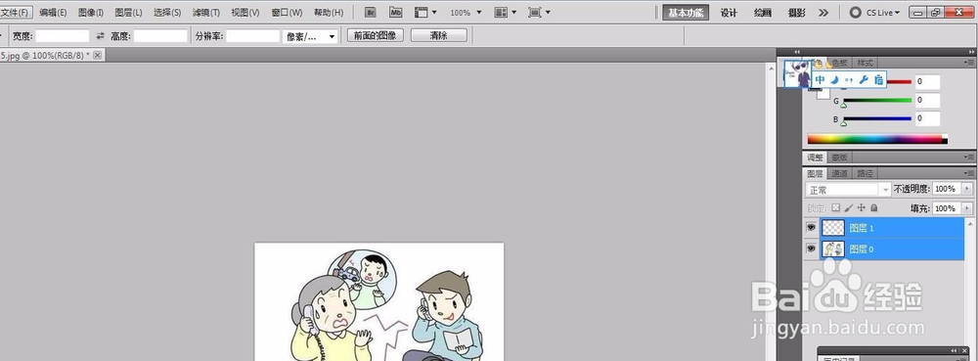The height and width of the screenshot is (361, 978).
Task: Toggle lock image pixels brush icon
Action: [849, 207]
